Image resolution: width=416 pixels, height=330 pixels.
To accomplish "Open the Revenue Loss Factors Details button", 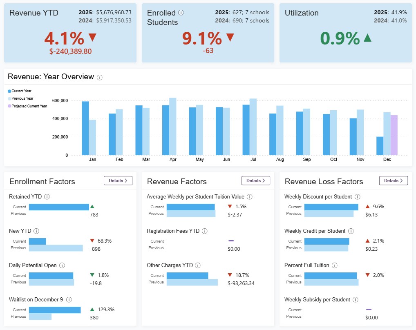I will point(393,180).
